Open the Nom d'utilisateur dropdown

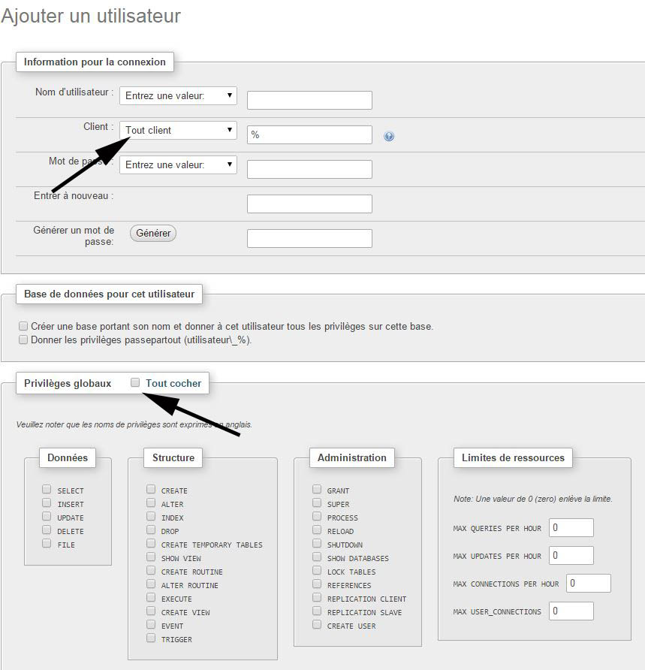pos(178,96)
